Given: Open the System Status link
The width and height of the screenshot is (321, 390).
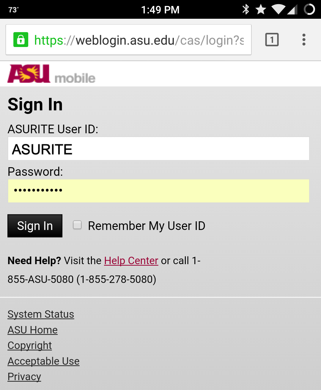Looking at the screenshot, I should click(41, 314).
